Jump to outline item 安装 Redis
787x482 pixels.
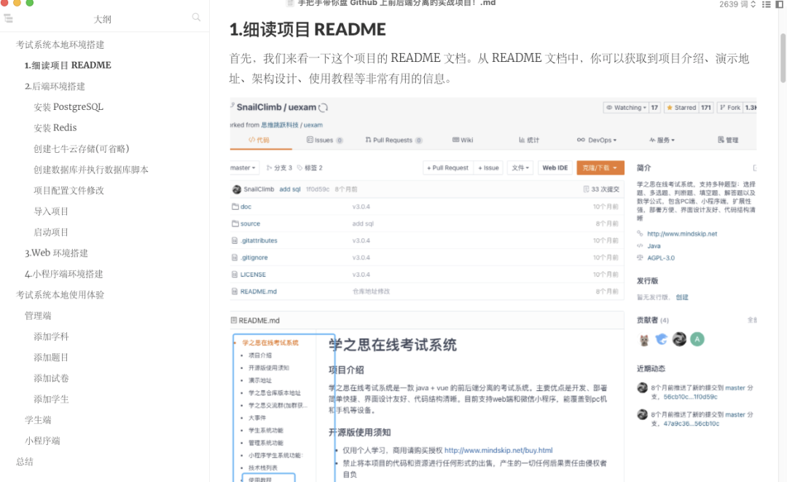pyautogui.click(x=55, y=127)
